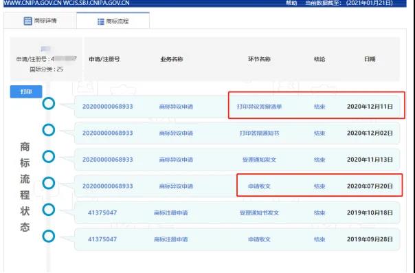Switch to the 商标详情 tab
The height and width of the screenshot is (273, 415).
[40, 21]
